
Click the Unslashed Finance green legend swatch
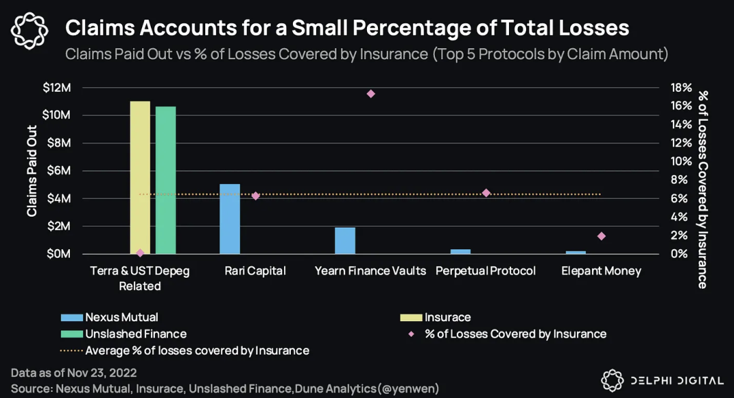[70, 333]
